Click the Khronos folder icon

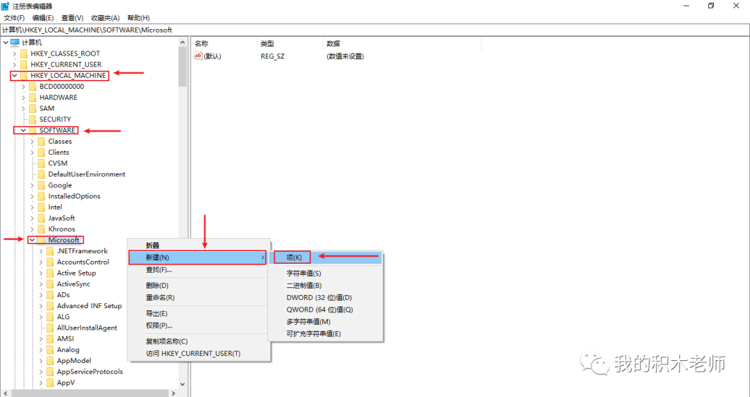point(41,229)
